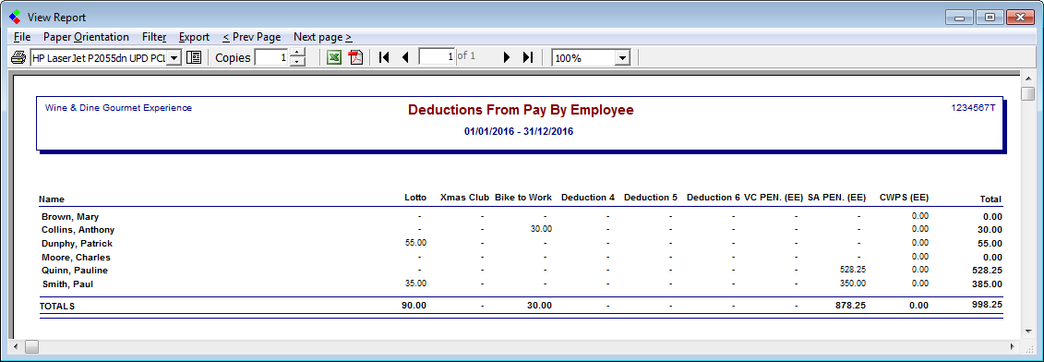Open the Paper Orientation menu
Image resolution: width=1044 pixels, height=362 pixels.
86,37
